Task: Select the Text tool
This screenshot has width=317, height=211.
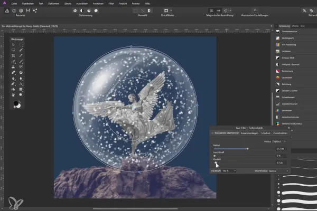Action: [x=21, y=84]
